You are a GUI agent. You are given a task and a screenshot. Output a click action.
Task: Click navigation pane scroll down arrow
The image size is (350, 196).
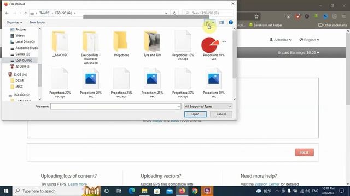tap(40, 99)
